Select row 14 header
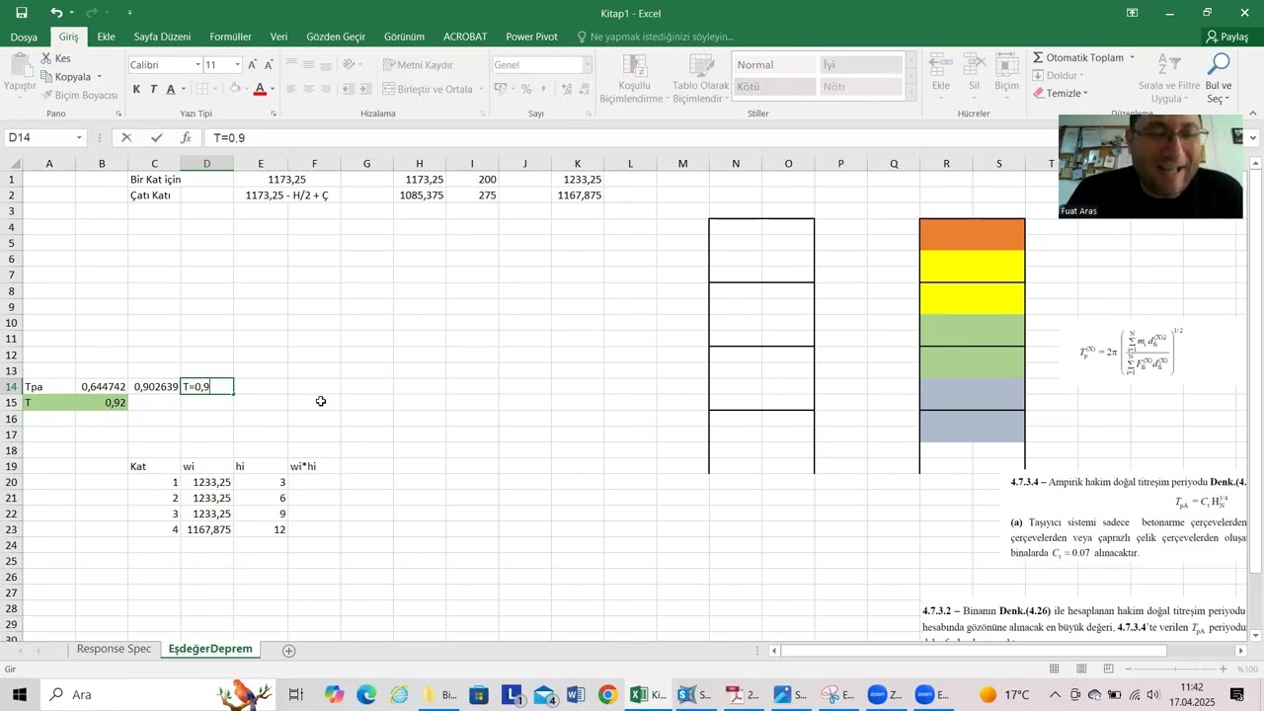 11,387
